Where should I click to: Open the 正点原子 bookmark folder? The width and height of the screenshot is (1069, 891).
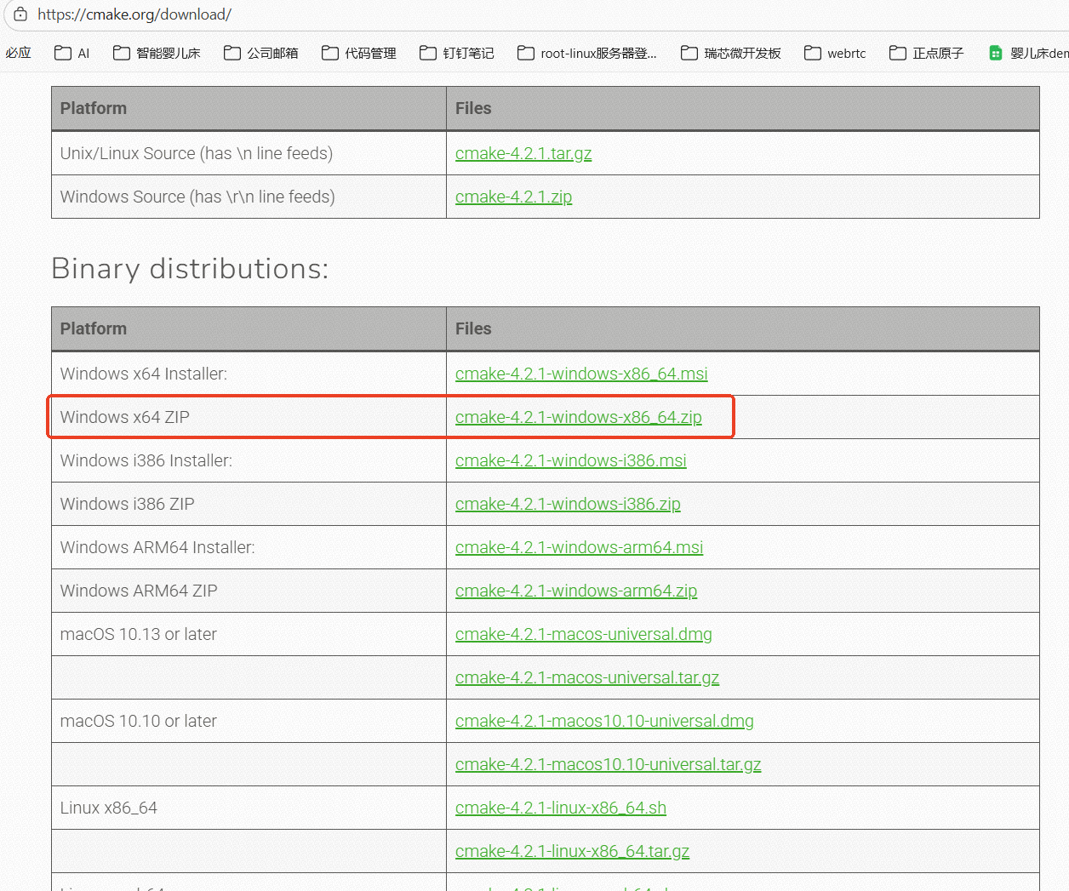[927, 53]
